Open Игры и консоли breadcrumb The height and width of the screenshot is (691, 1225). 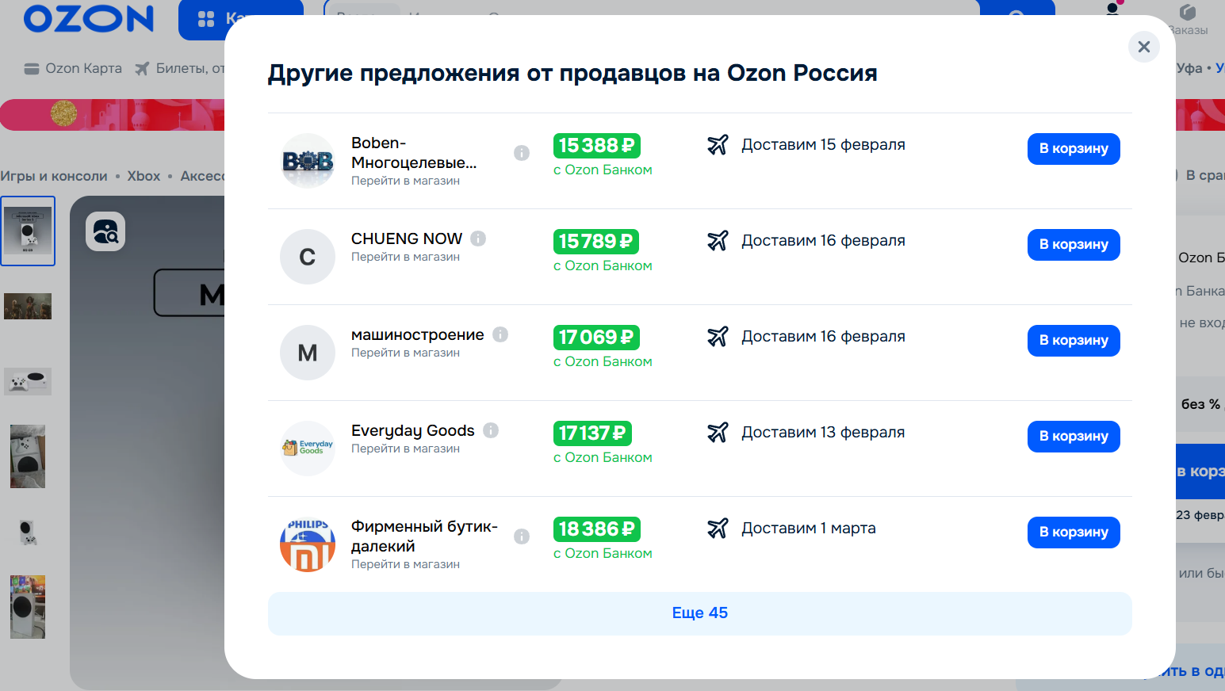pos(54,176)
